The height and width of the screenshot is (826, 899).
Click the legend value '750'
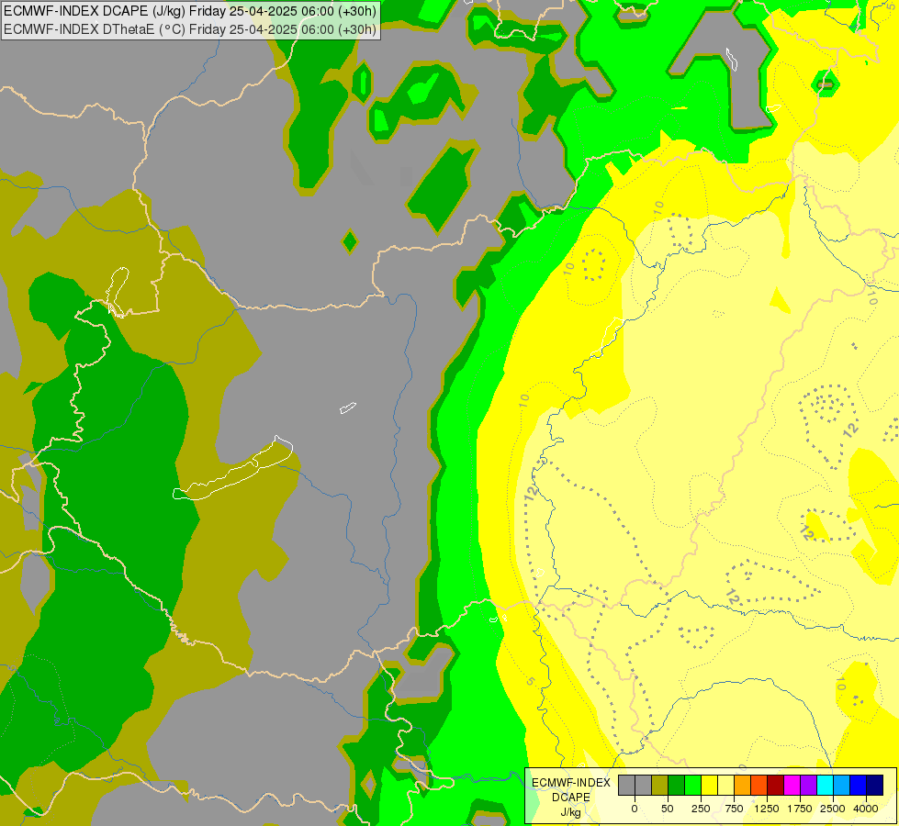coord(734,809)
